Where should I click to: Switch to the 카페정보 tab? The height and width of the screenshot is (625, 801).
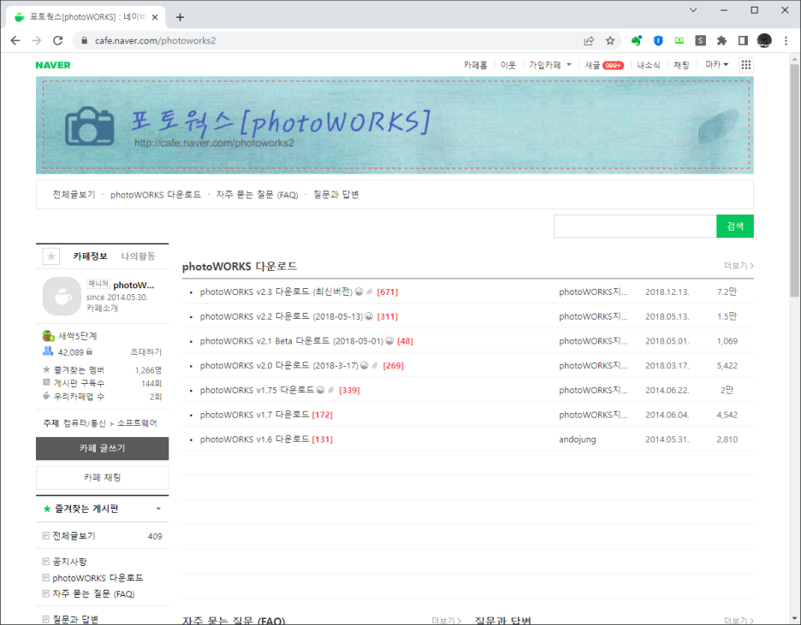click(91, 256)
